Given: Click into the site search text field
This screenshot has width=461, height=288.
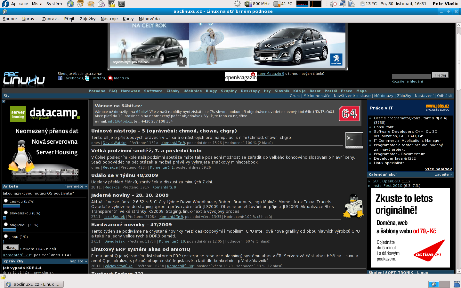Looking at the screenshot, I should [x=411, y=76].
